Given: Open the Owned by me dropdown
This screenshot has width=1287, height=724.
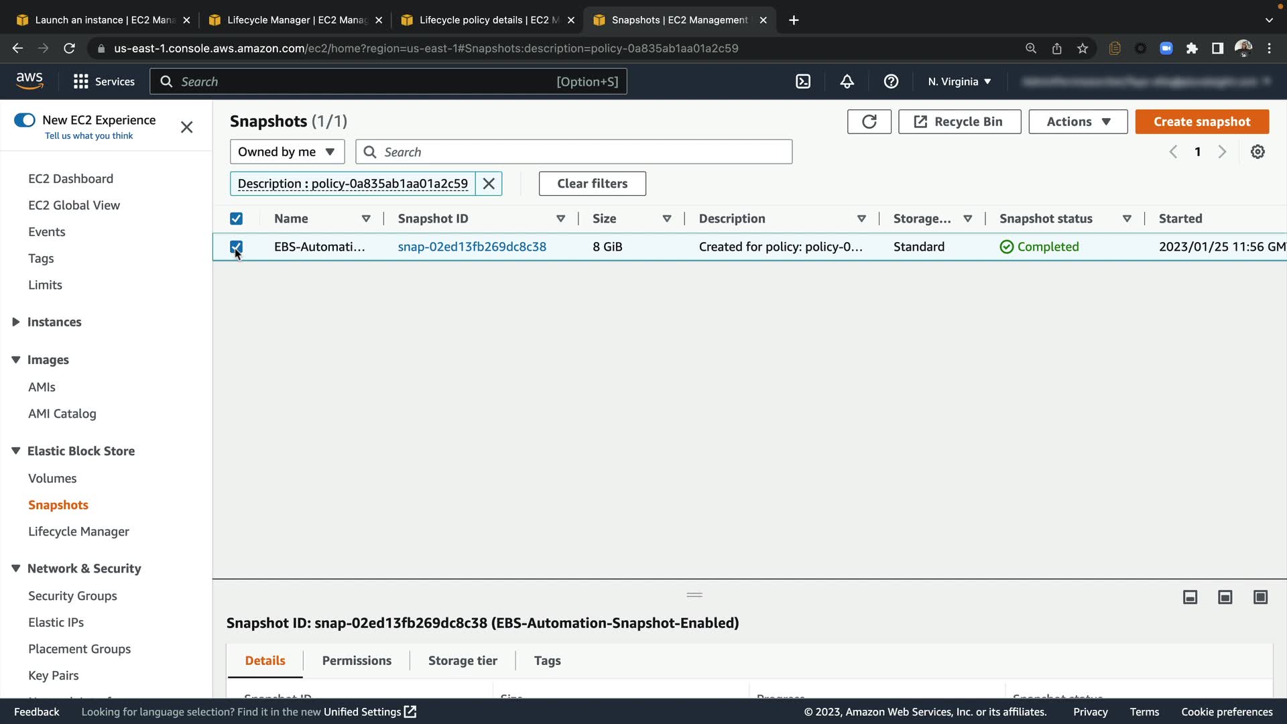Looking at the screenshot, I should (x=287, y=152).
